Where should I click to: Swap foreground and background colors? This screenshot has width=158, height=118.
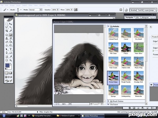pyautogui.click(x=11, y=64)
